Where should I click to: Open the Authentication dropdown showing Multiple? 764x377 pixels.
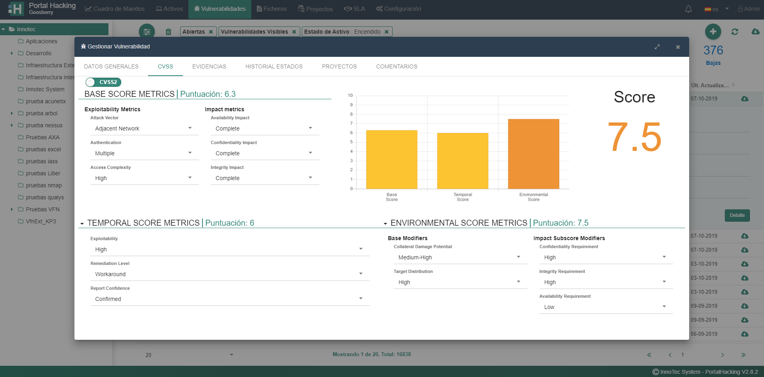pos(144,153)
